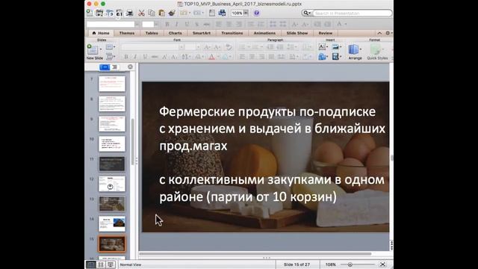Open the zoom percentage dropdown in toolbar
This screenshot has width=478, height=269.
tap(246, 13)
